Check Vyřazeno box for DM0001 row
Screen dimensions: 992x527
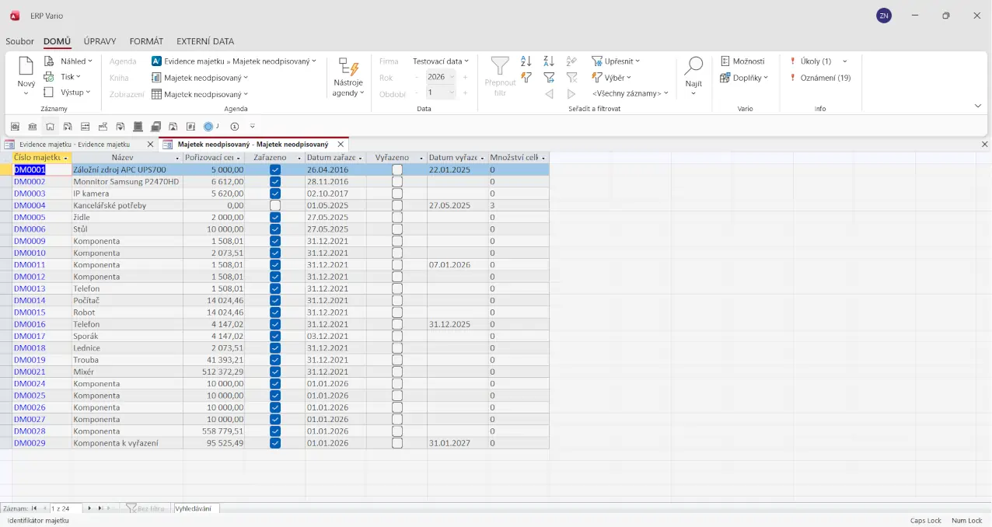(x=397, y=169)
